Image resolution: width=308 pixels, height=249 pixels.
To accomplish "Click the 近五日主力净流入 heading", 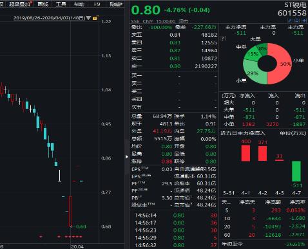I will pyautogui.click(x=243, y=133).
